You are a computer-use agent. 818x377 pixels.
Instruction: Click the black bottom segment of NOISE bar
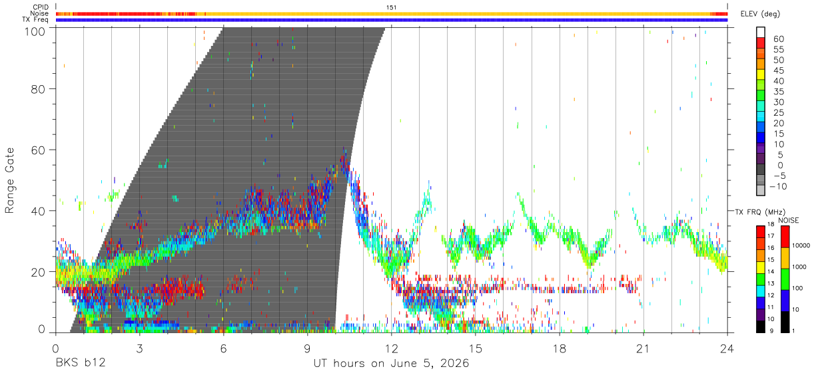(784, 321)
